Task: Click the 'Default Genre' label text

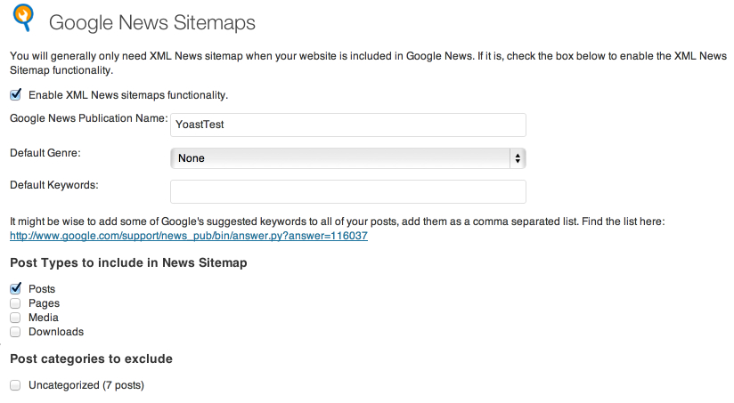Action: tap(45, 153)
